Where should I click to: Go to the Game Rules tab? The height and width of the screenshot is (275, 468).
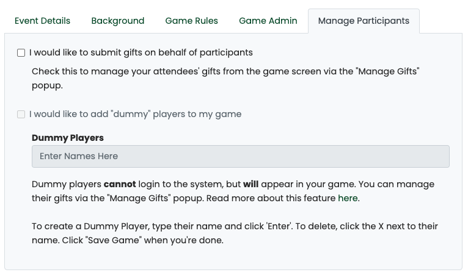pos(192,21)
